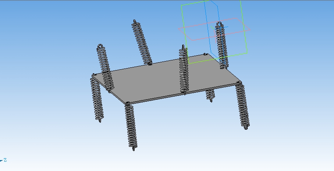Image resolution: width=334 pixels, height=171 pixels.
Task: Select the spring hanging below the plate's front corner
Action: [x=131, y=127]
